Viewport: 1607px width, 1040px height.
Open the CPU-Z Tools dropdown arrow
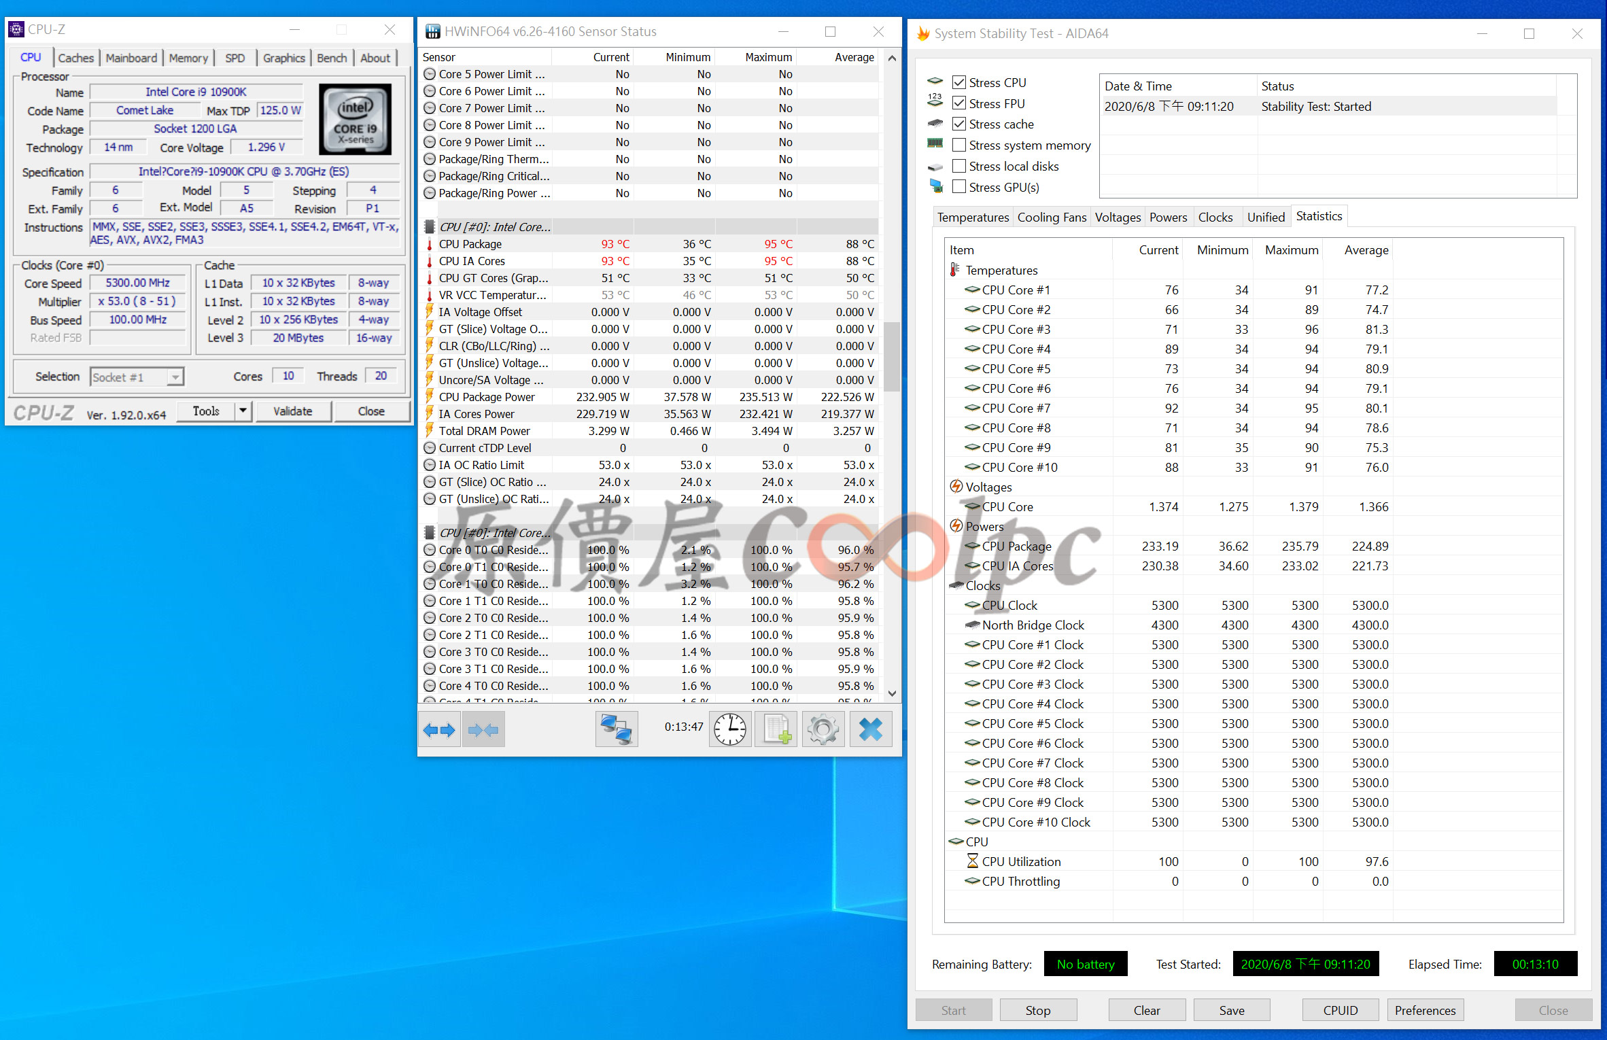pyautogui.click(x=243, y=411)
